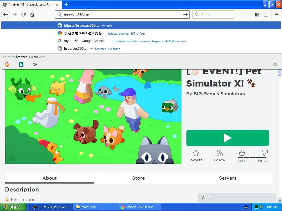This screenshot has width=282, height=211.
Task: Click the safely remove hardware tray icon
Action: (262, 207)
